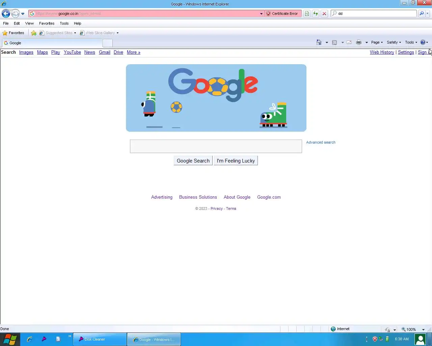Open Business Solutions footer link

coord(198,197)
